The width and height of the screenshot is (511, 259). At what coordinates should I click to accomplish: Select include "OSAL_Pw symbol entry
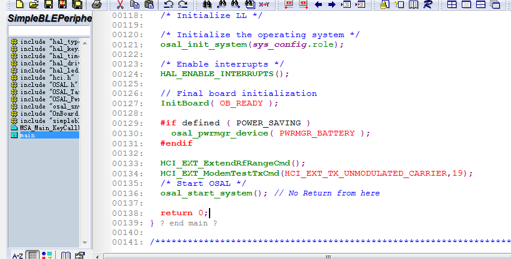coord(44,99)
